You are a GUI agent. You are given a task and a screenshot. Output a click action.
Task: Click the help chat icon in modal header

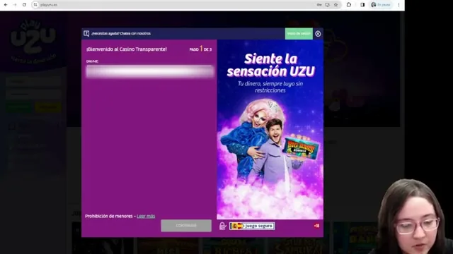tap(86, 33)
